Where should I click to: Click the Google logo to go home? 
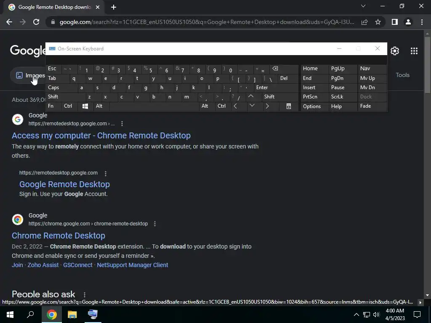(x=28, y=51)
